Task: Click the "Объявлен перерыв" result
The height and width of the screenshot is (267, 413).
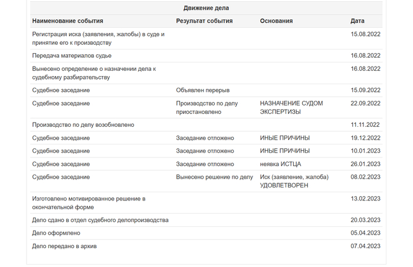Action: (x=202, y=90)
